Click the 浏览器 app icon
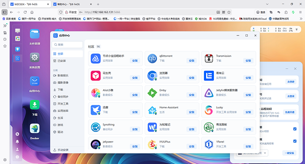Screen dimensions: 305x164 point(152,76)
